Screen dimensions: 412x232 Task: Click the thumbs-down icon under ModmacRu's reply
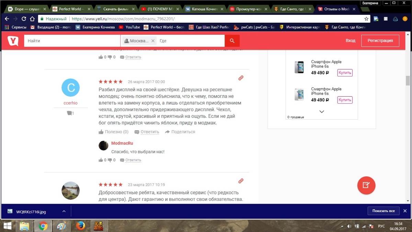click(x=110, y=160)
